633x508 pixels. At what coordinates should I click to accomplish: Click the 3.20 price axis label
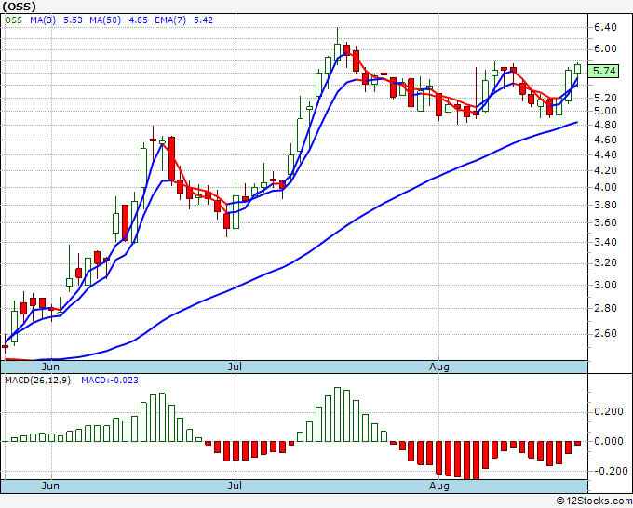tap(605, 263)
